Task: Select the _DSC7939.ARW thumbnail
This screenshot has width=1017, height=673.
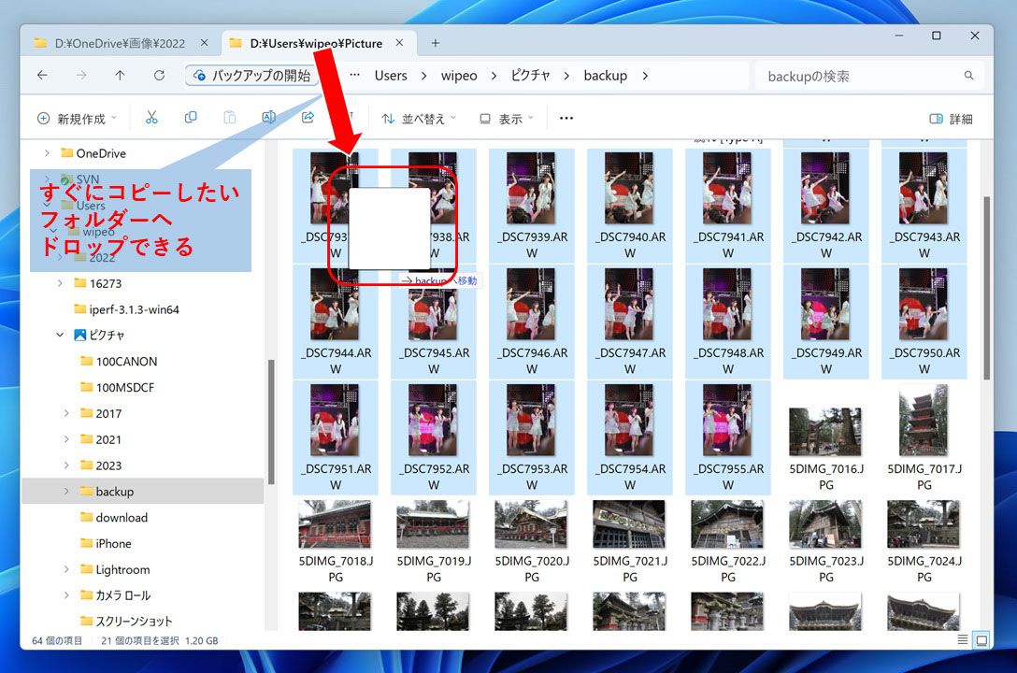Action: [x=531, y=206]
